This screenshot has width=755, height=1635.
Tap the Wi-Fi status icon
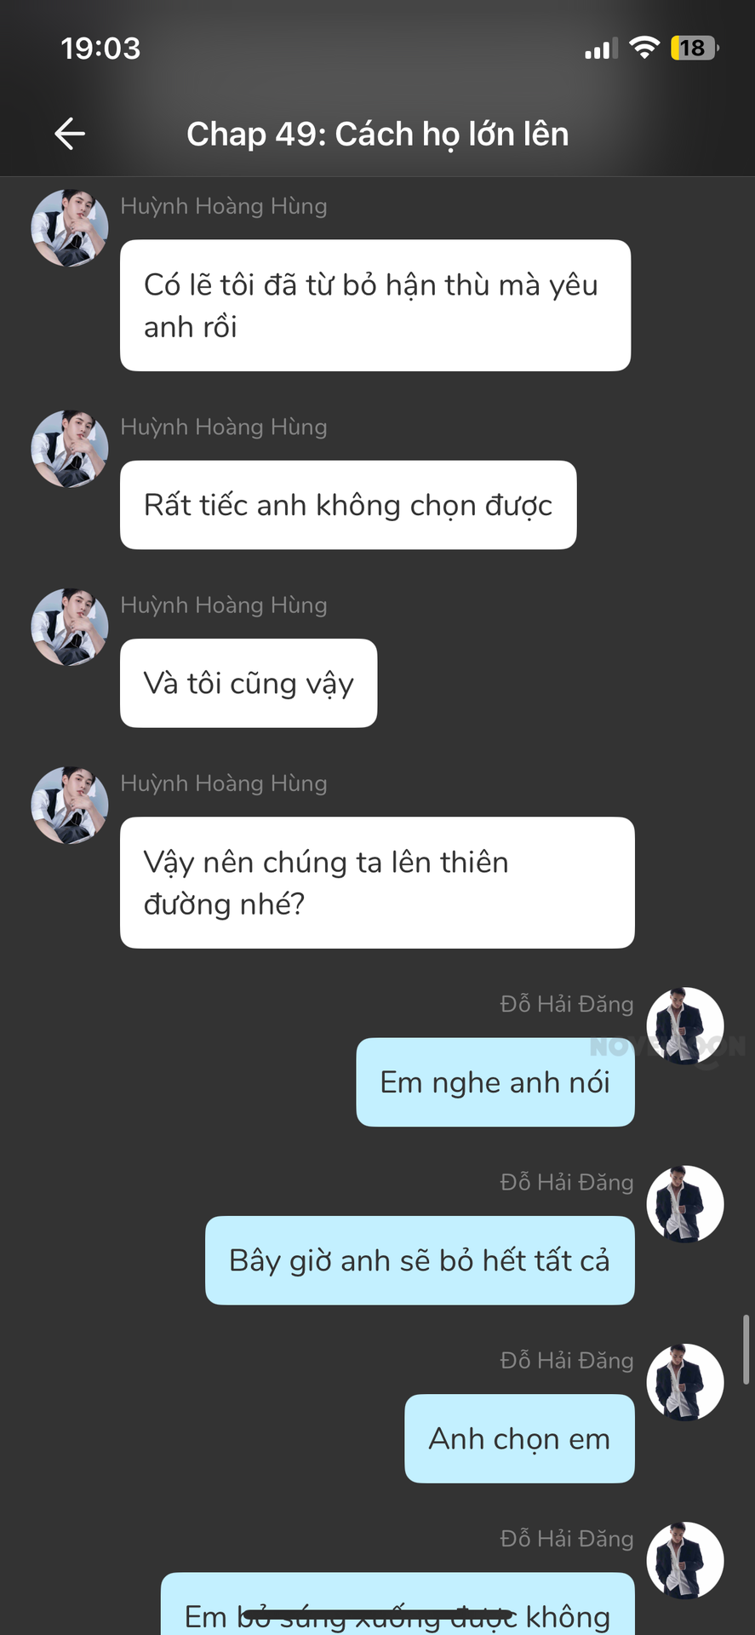pyautogui.click(x=644, y=48)
